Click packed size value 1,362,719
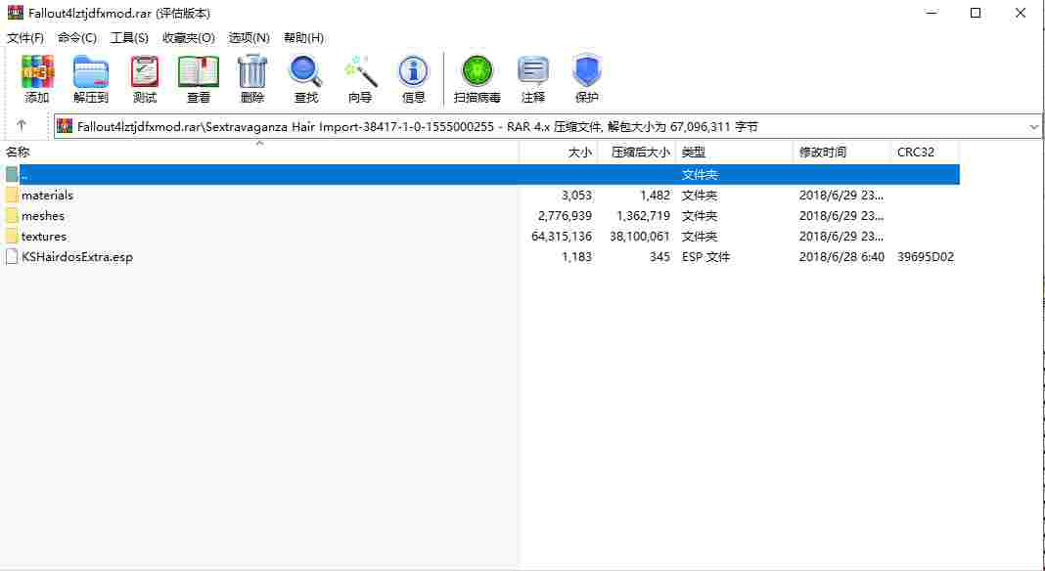This screenshot has height=571, width=1045. (644, 216)
